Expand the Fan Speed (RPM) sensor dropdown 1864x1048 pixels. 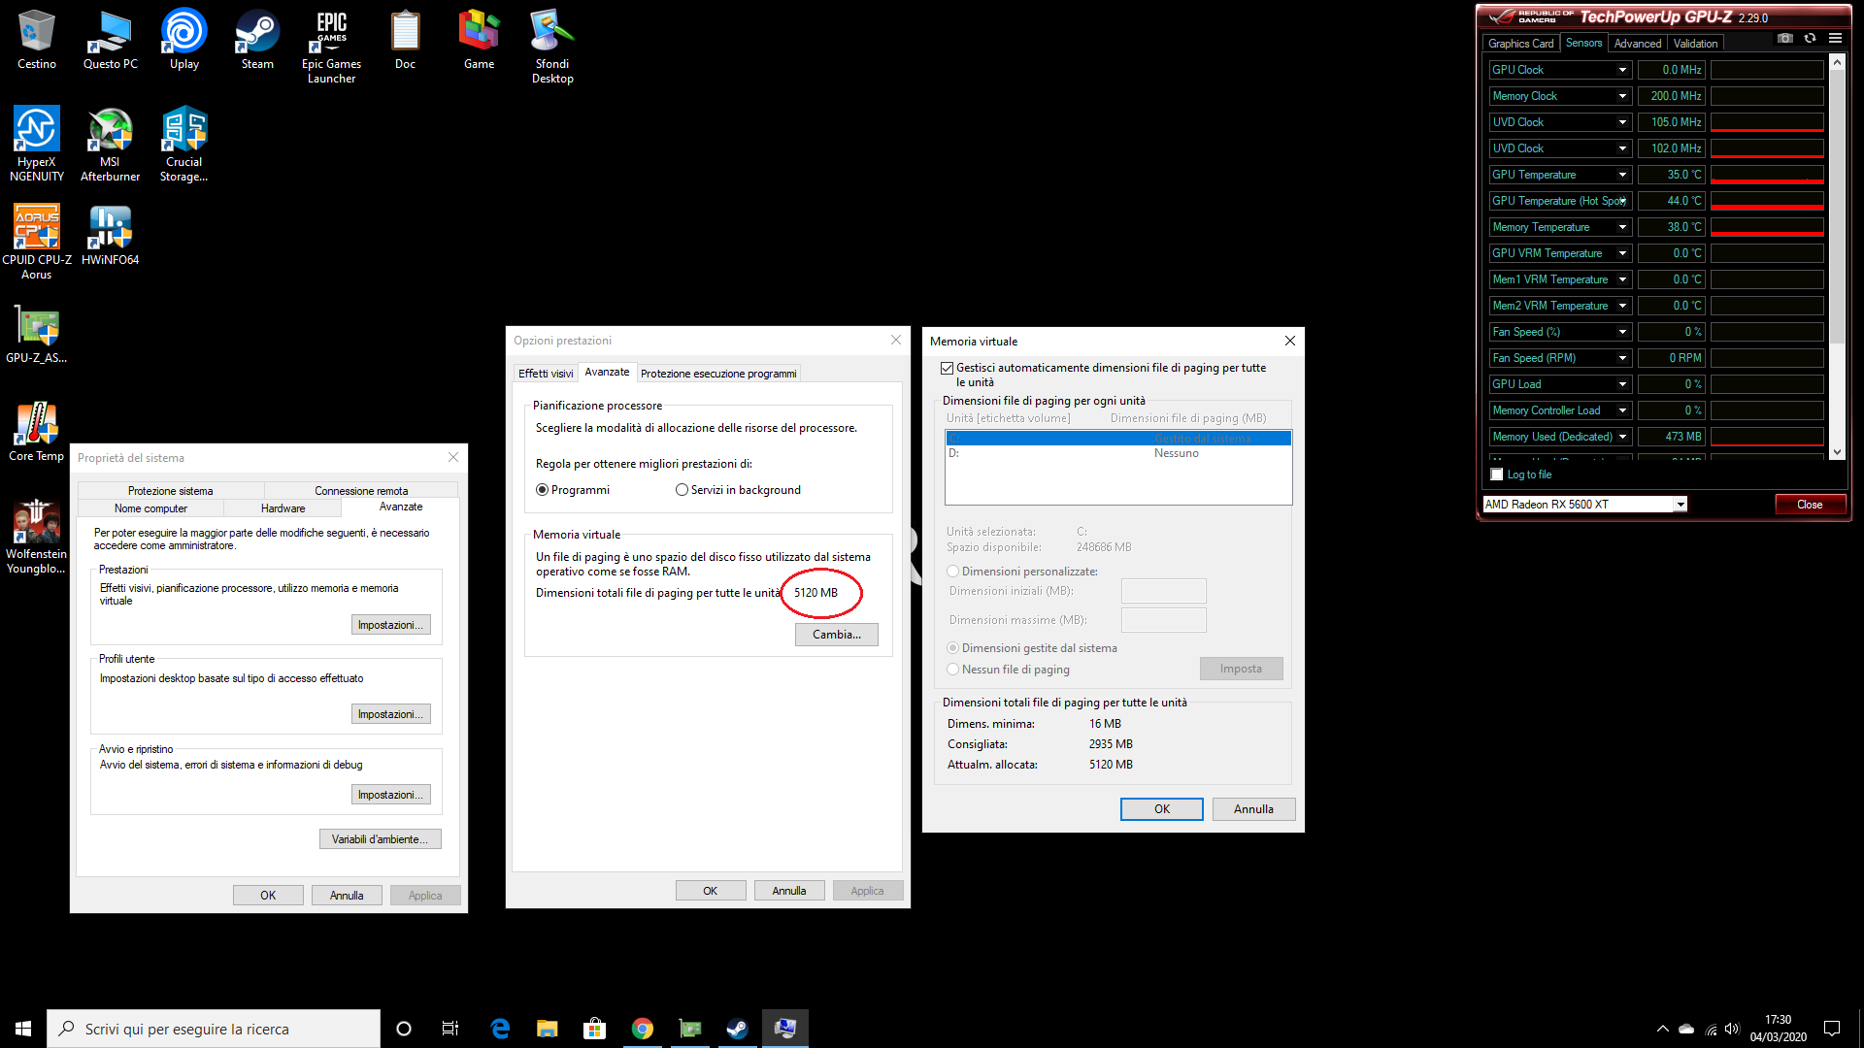[x=1622, y=358]
